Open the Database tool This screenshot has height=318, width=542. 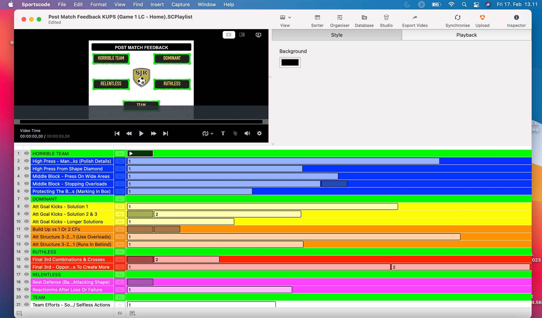coord(364,18)
